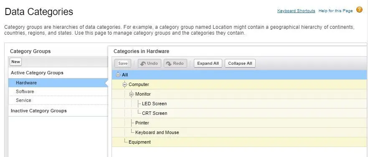Click the Save button
Viewport: 368px width, 157px height.
tap(123, 63)
